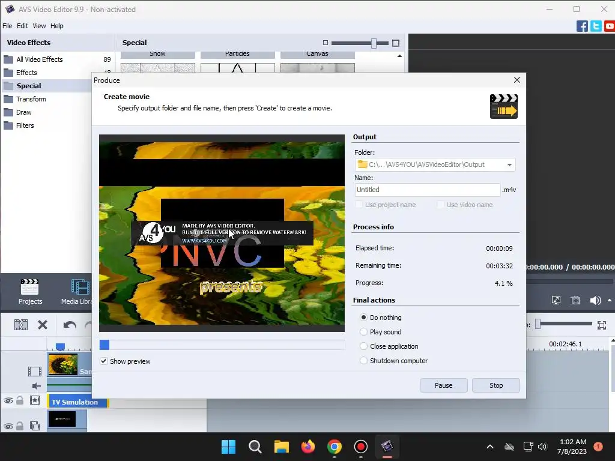This screenshot has width=615, height=461.
Task: Select Do nothing final action
Action: pos(363,317)
